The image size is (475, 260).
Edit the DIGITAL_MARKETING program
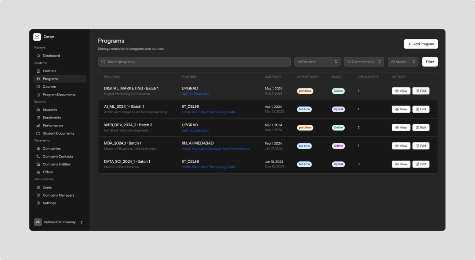click(x=421, y=91)
